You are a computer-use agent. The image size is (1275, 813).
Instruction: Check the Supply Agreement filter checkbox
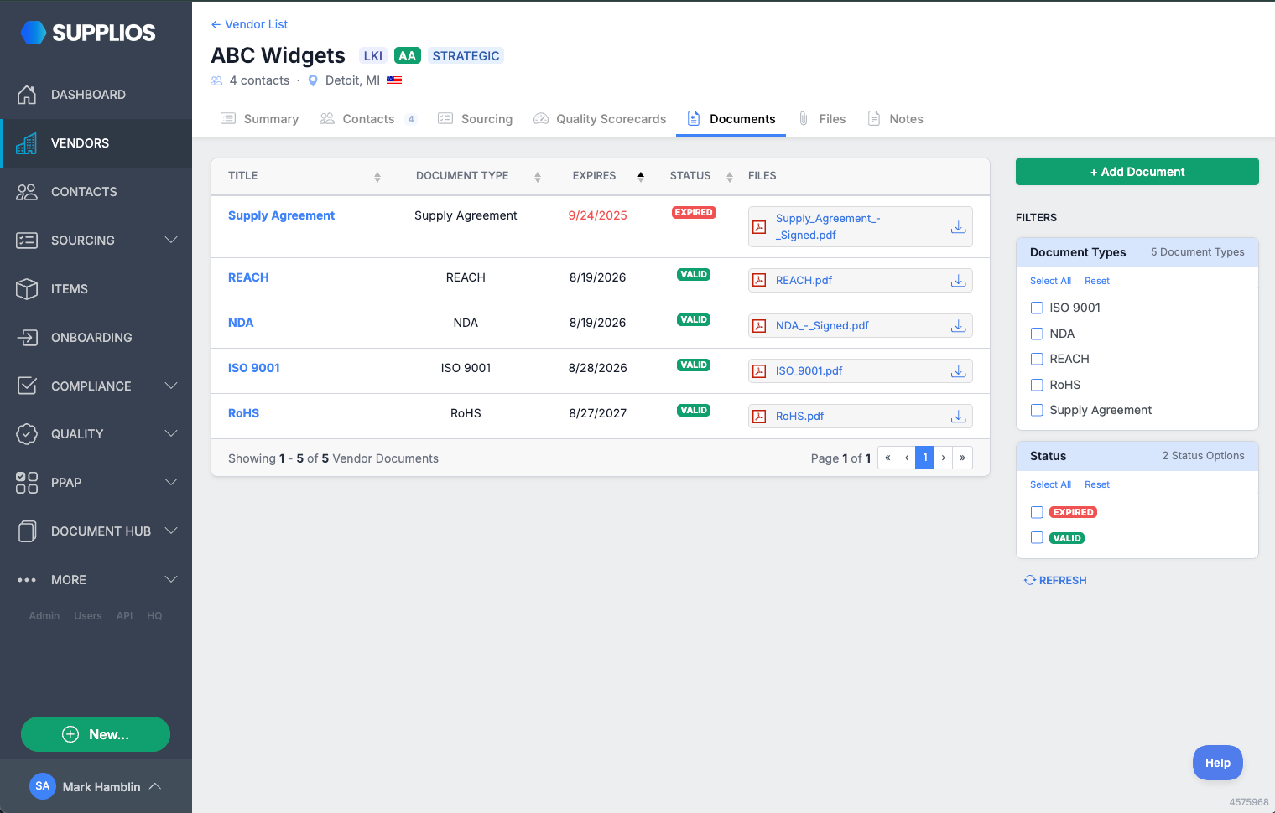point(1037,410)
